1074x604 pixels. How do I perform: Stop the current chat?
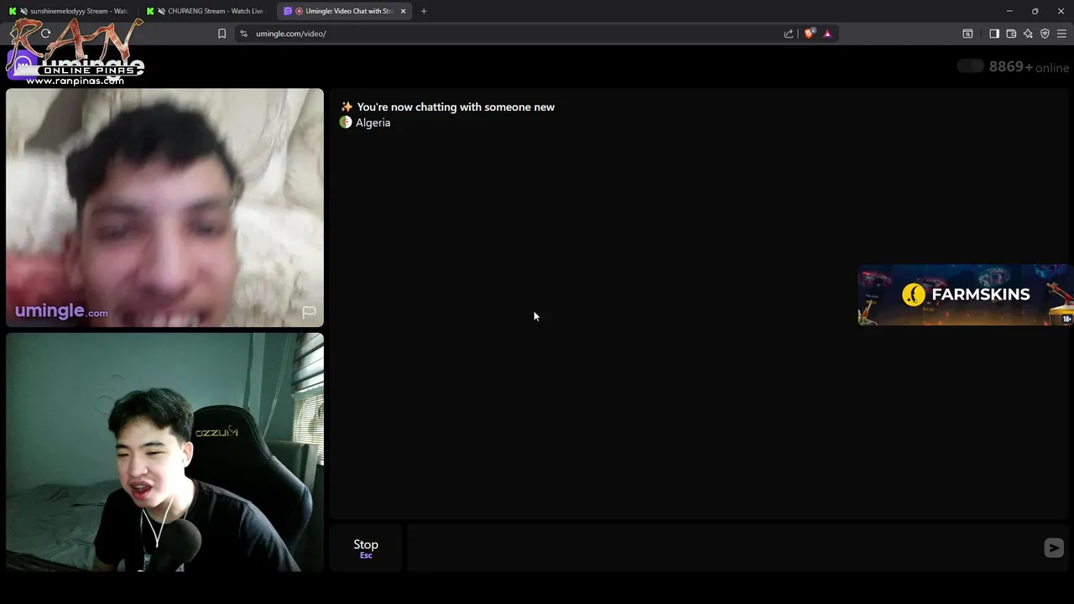pos(366,548)
